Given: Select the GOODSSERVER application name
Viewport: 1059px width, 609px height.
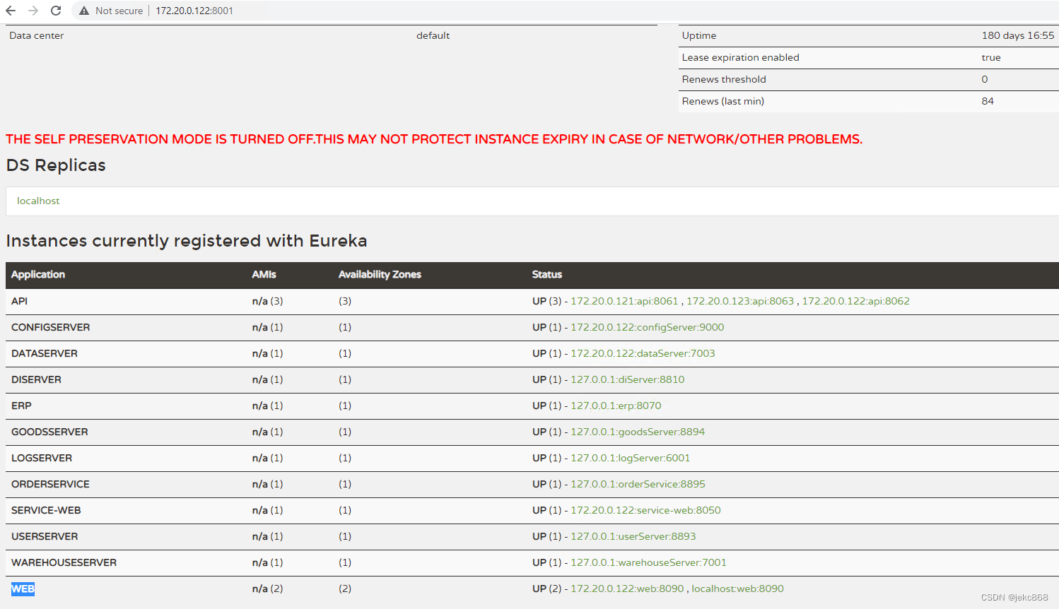Looking at the screenshot, I should click(49, 432).
